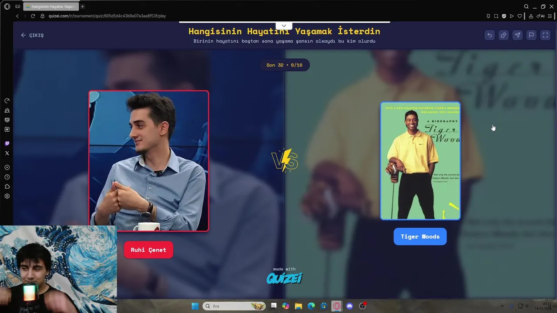Click the player arrow toolbar icon
557x313 pixels.
click(x=512, y=16)
